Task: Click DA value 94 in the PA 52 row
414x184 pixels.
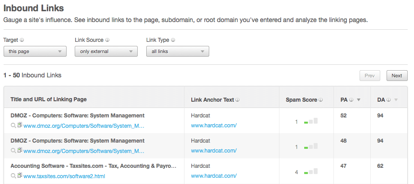Action: [380, 115]
